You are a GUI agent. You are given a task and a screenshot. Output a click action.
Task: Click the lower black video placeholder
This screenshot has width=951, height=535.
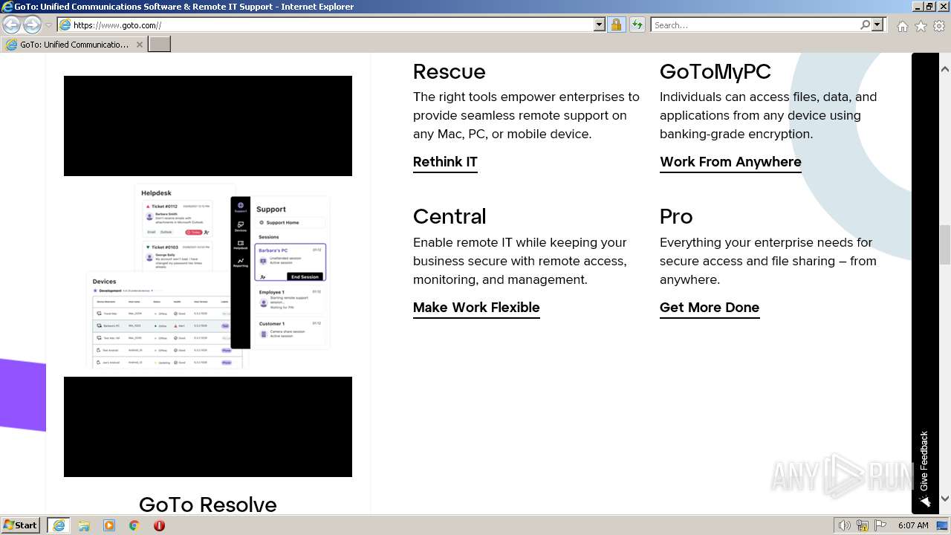pyautogui.click(x=208, y=427)
